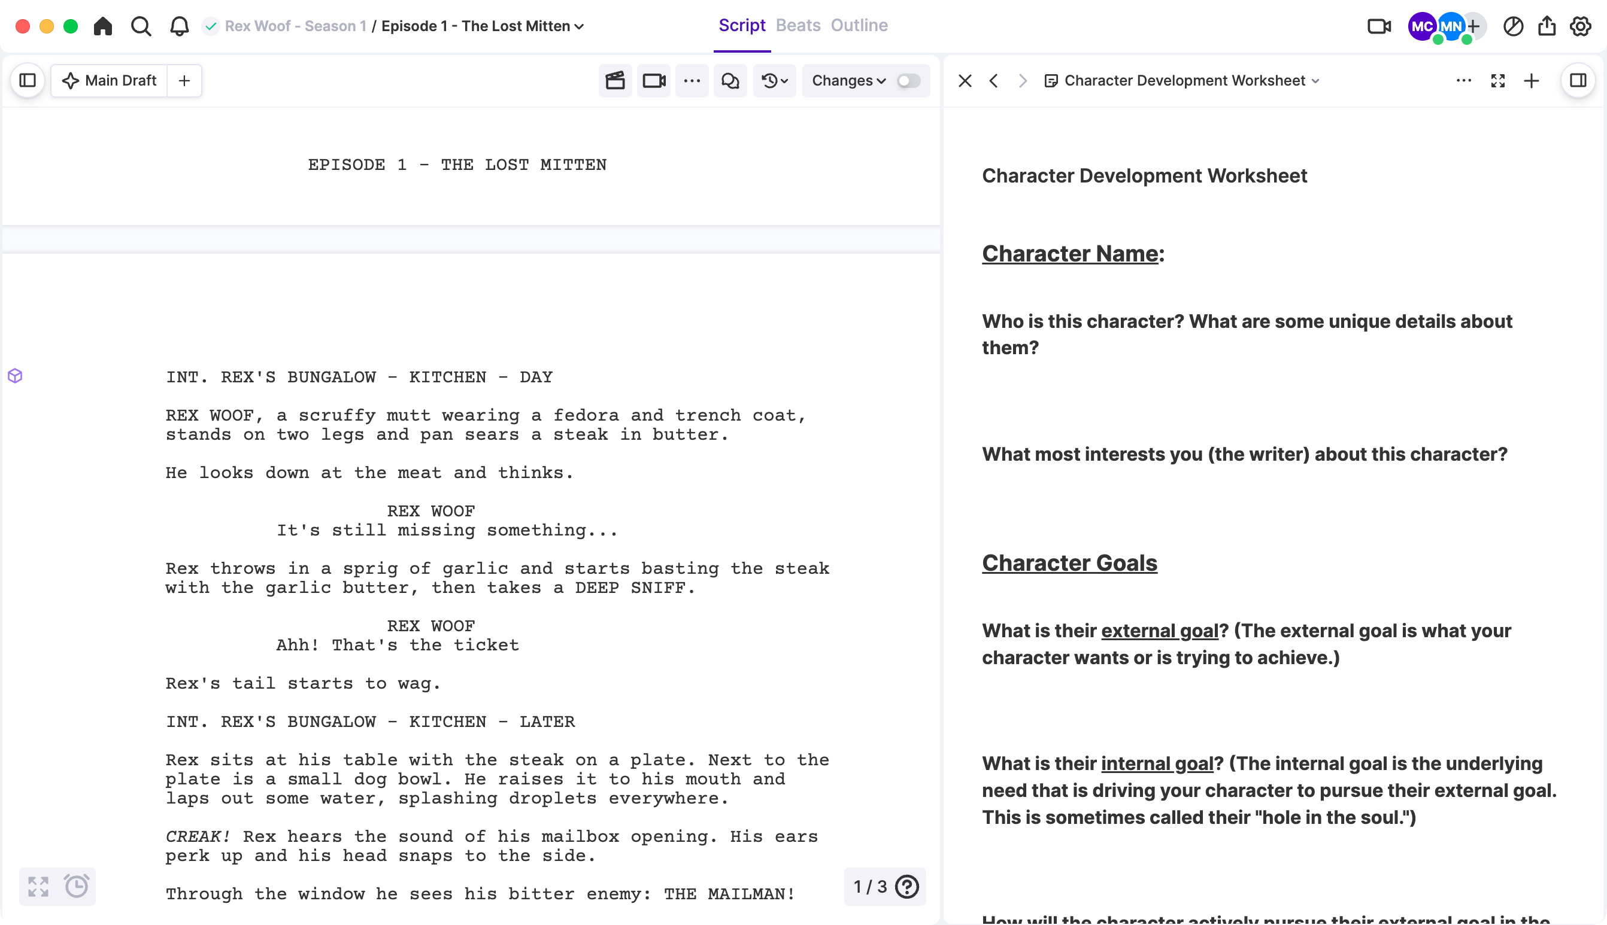Add a new draft with plus button

pos(184,81)
